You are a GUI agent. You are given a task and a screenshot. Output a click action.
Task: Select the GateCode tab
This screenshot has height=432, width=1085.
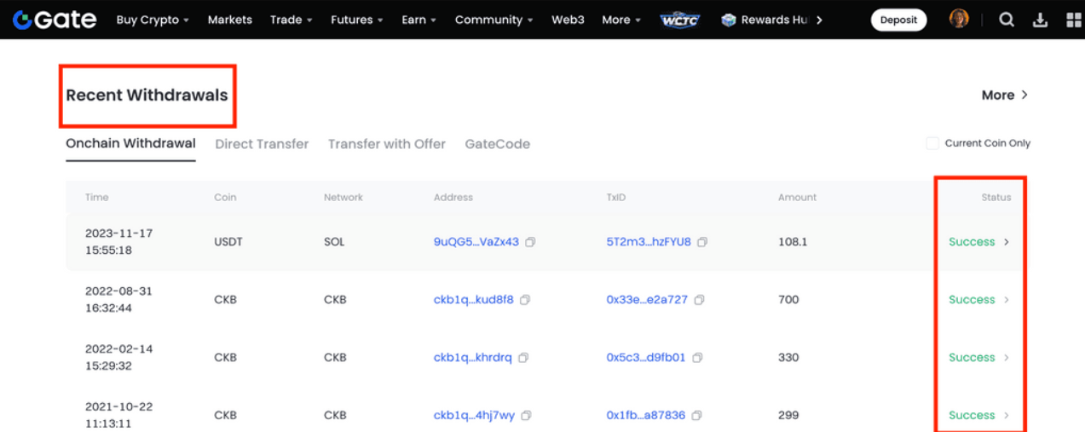[497, 144]
